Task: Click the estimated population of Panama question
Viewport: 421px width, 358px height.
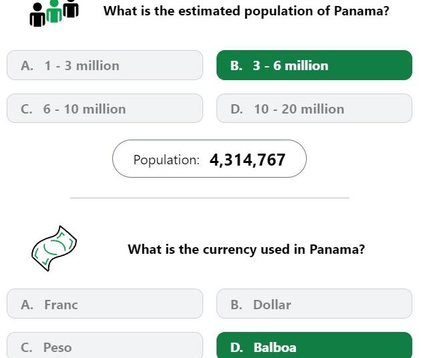Action: (x=246, y=11)
